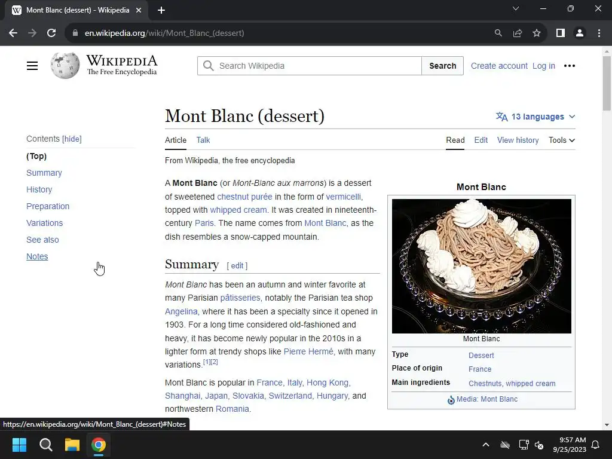Jump to Notes in contents
The height and width of the screenshot is (459, 612).
[x=37, y=257]
